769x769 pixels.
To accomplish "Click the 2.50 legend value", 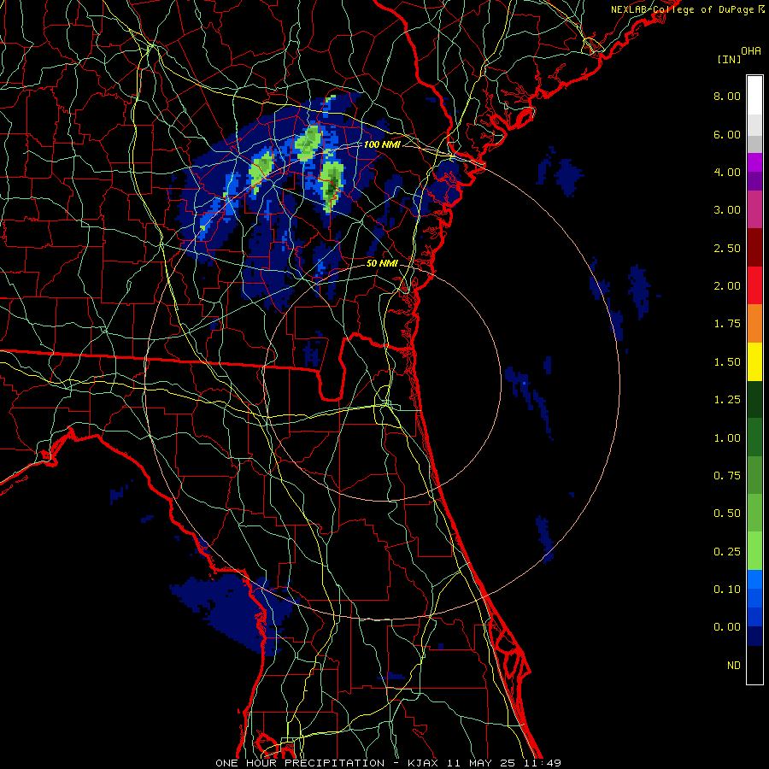I will [727, 248].
